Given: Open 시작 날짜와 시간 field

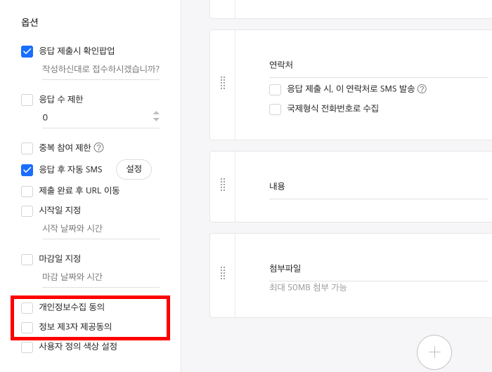Looking at the screenshot, I should tap(101, 229).
